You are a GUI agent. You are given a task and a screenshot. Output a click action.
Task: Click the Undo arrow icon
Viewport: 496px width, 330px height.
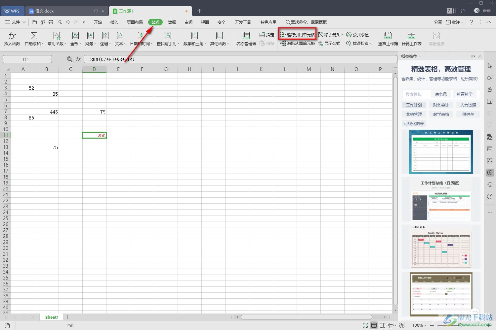click(67, 22)
